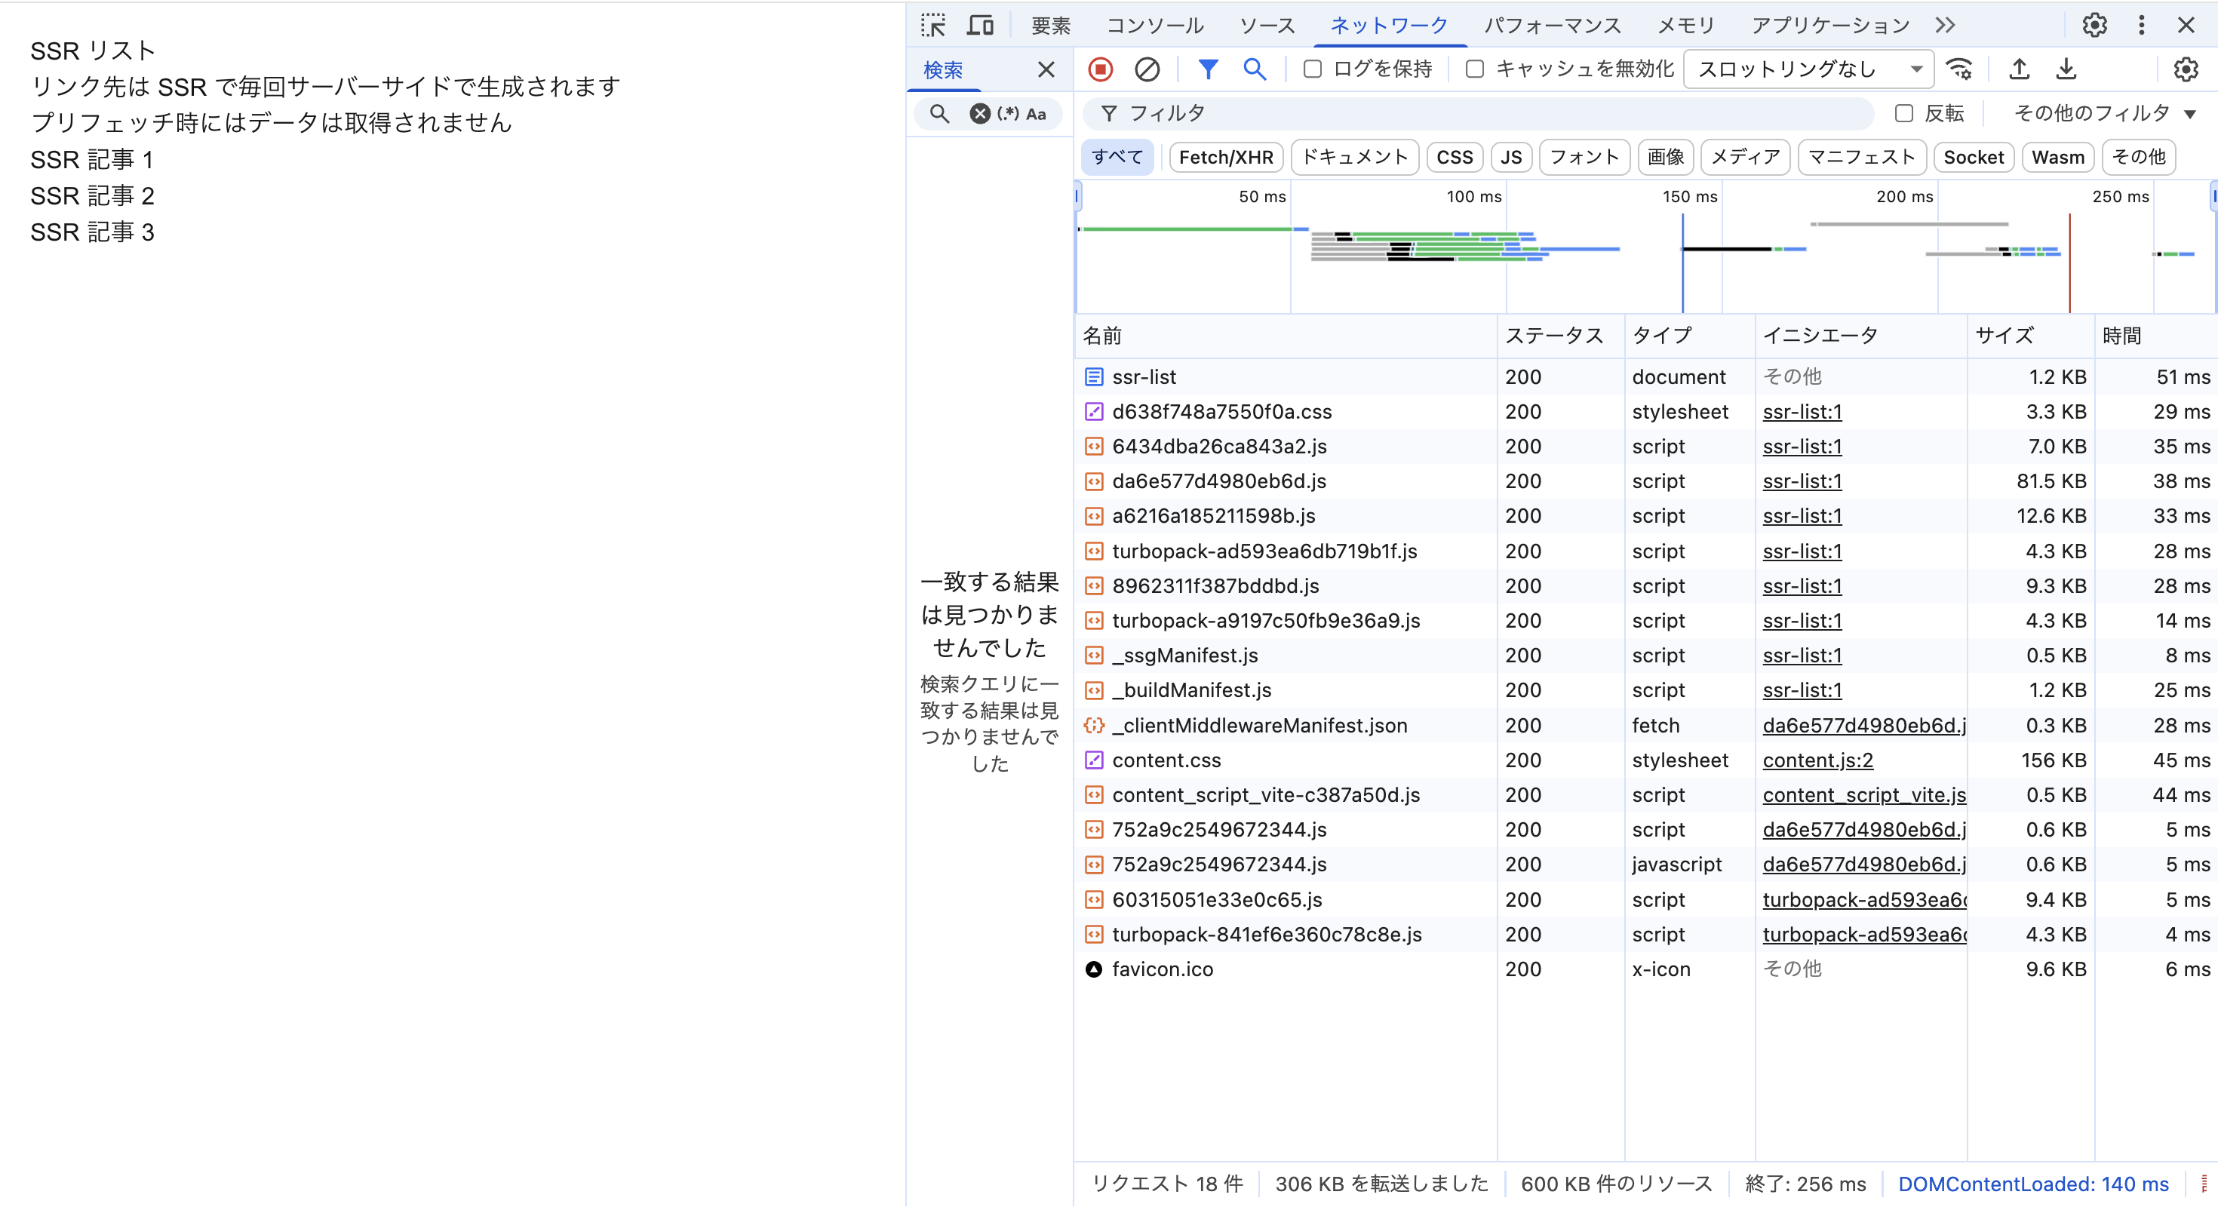Switch to the パフォーマンス tab

click(1553, 25)
